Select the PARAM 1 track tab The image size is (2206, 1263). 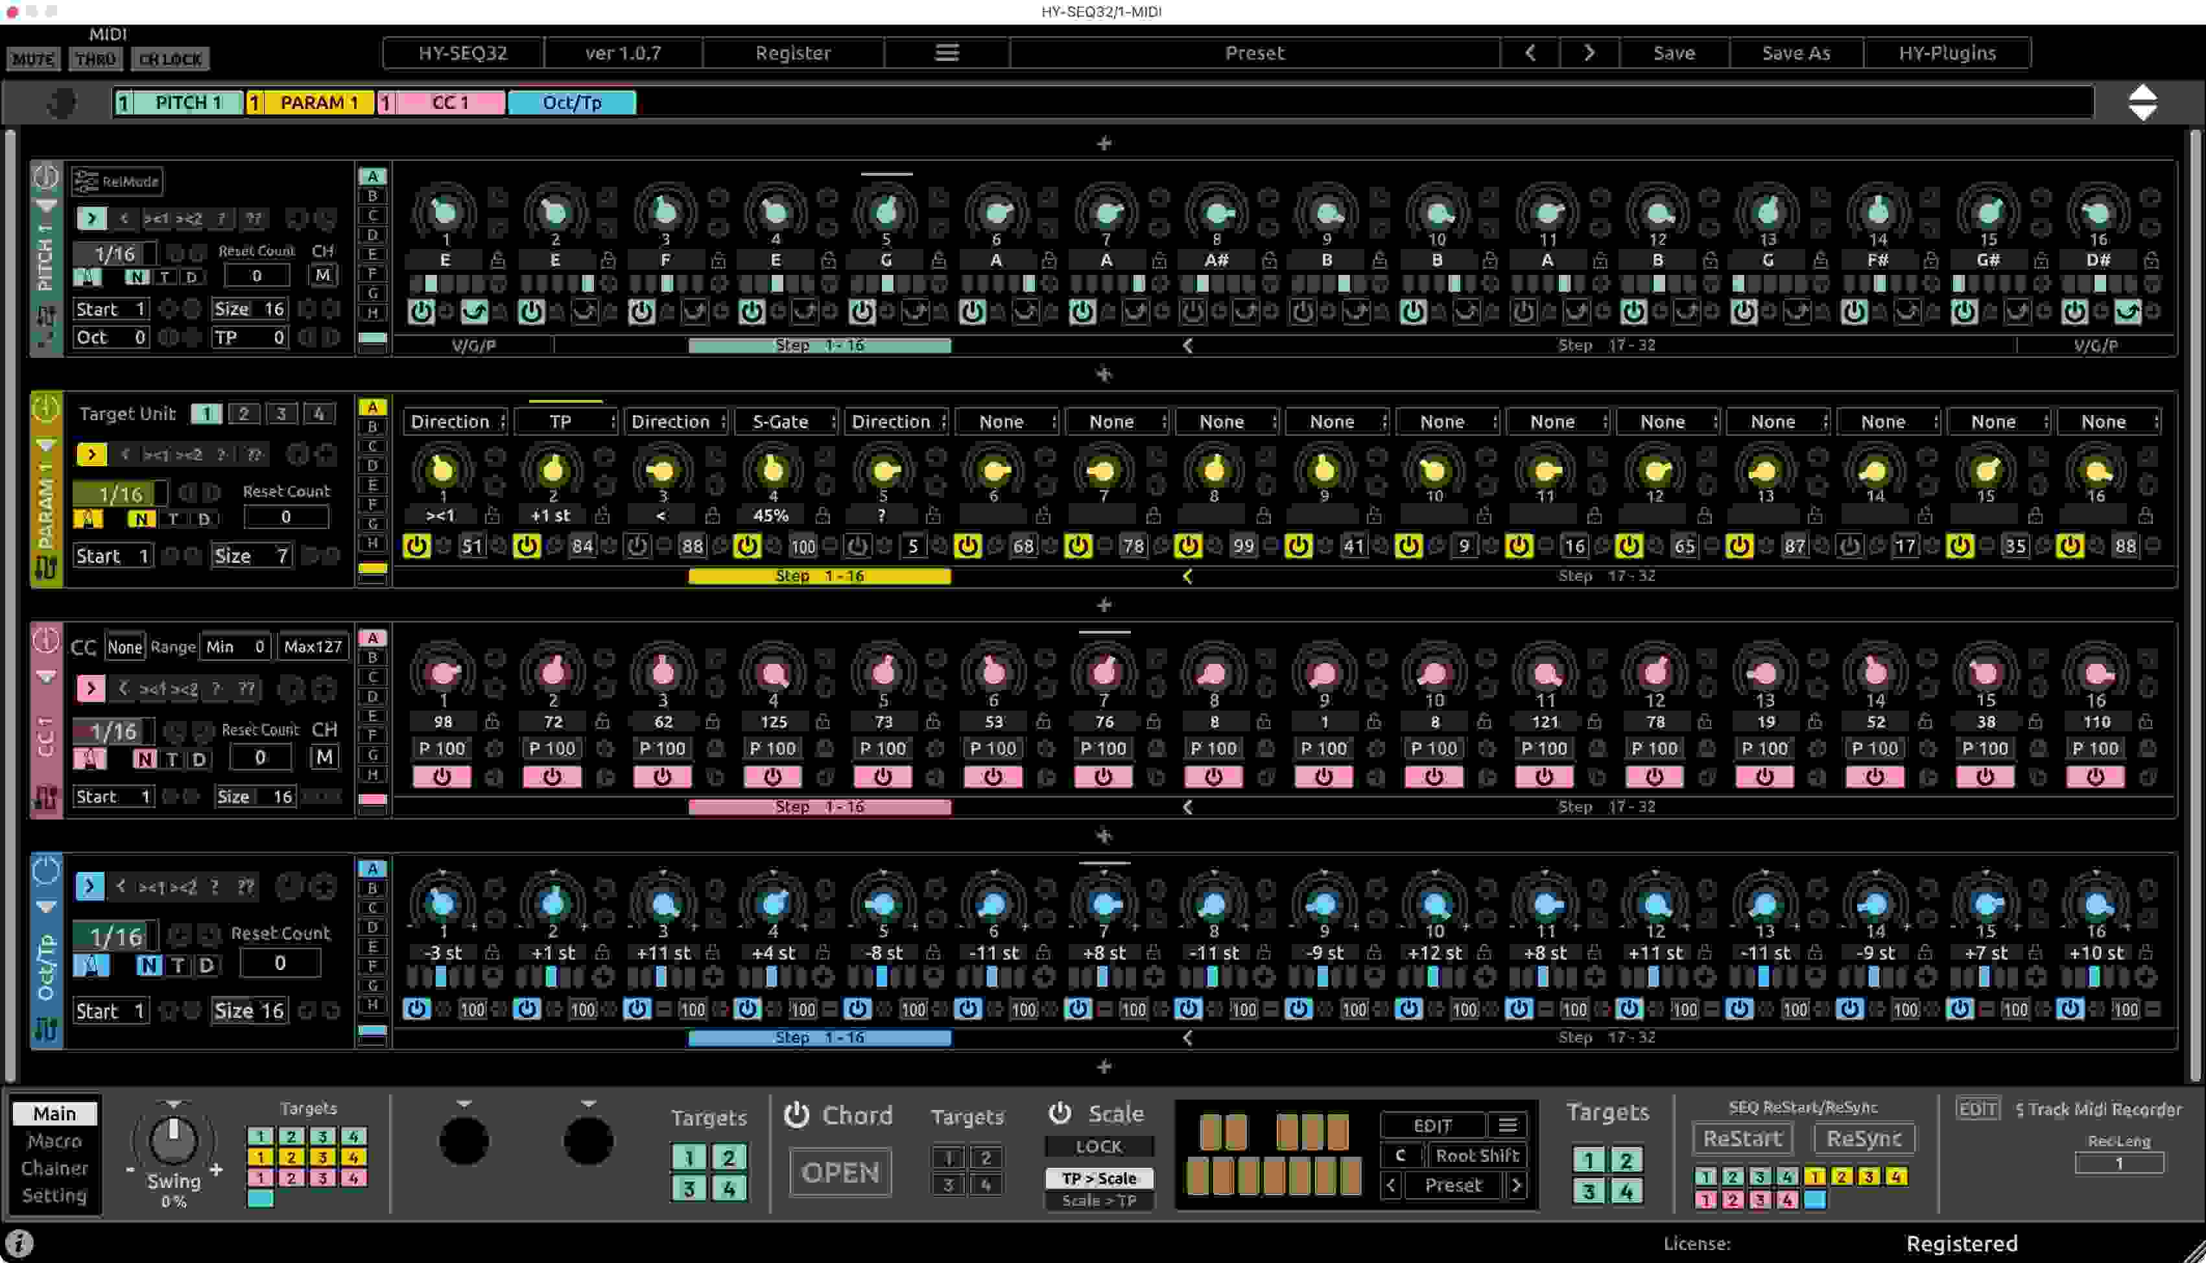(x=318, y=102)
